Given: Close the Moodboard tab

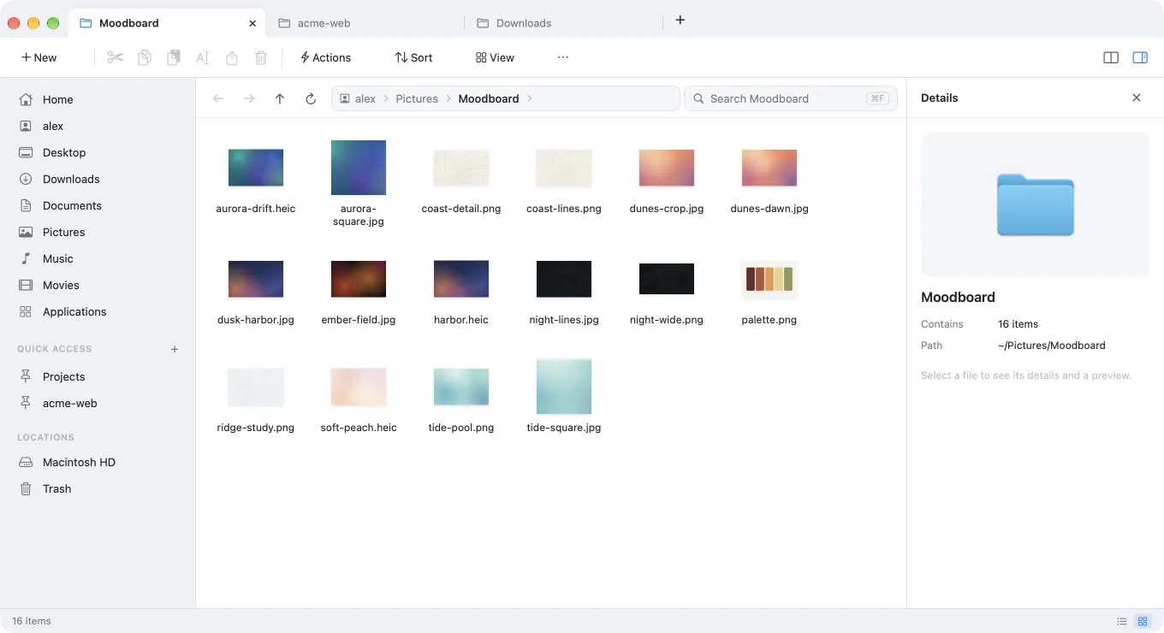Looking at the screenshot, I should point(252,23).
